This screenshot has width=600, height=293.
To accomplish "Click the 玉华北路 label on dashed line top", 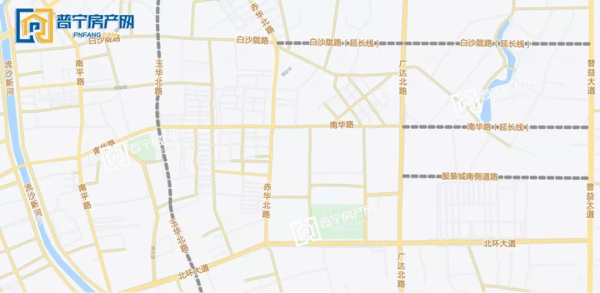I will [159, 77].
